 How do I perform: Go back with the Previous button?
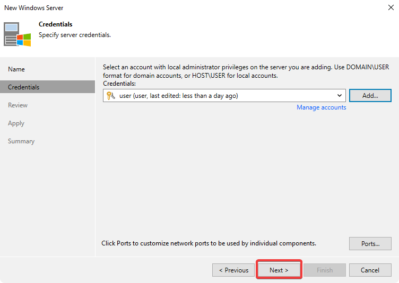(x=233, y=270)
